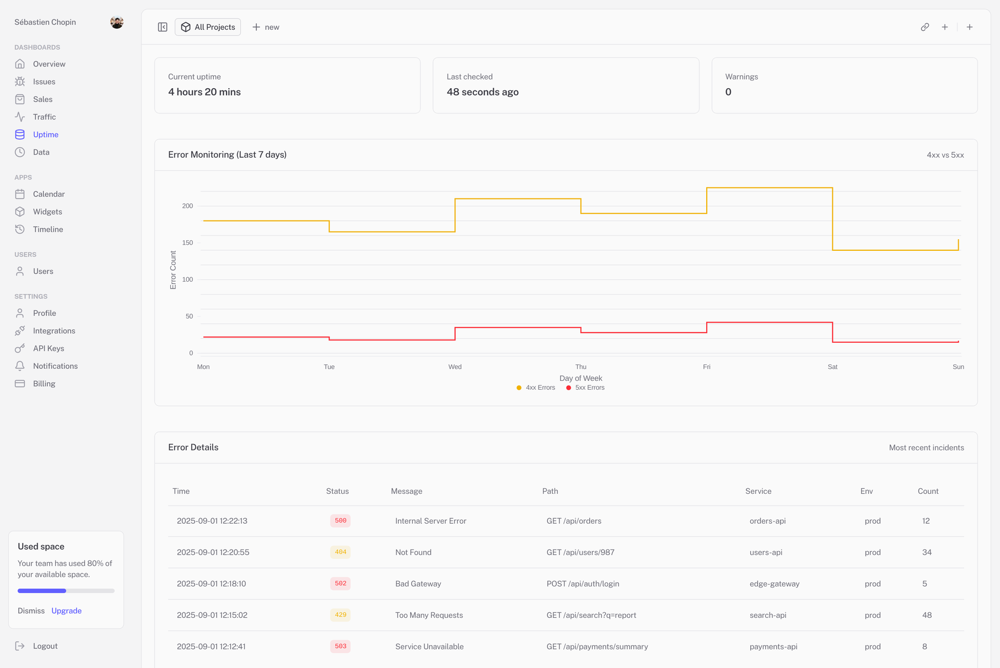
Task: Add a new project tab
Action: coord(266,27)
